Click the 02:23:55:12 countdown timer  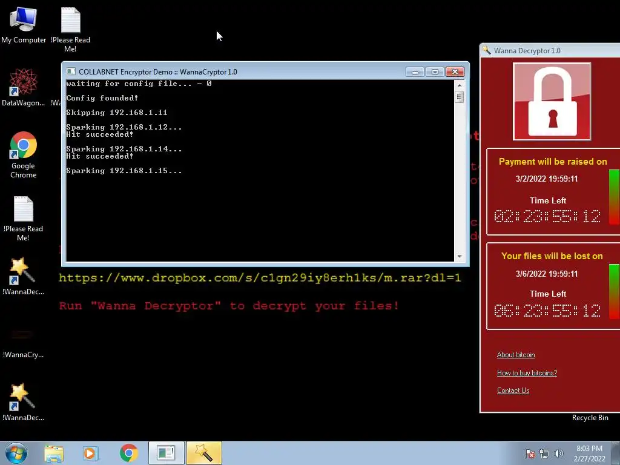point(547,216)
